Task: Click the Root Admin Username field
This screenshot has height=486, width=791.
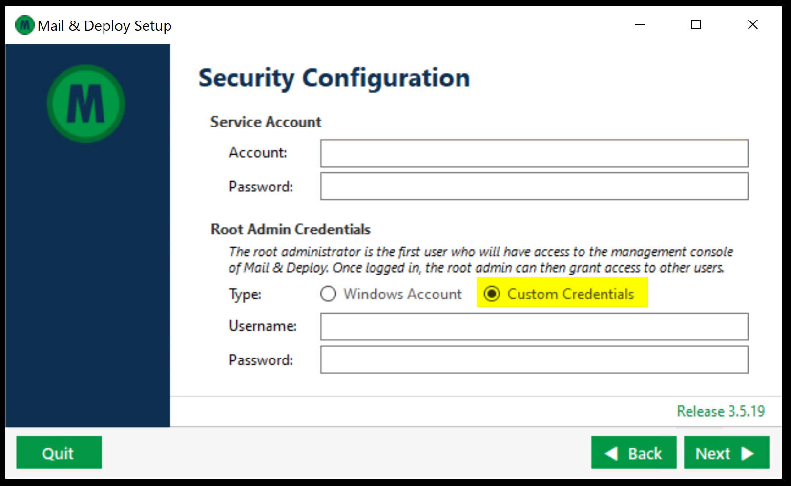Action: (x=534, y=327)
